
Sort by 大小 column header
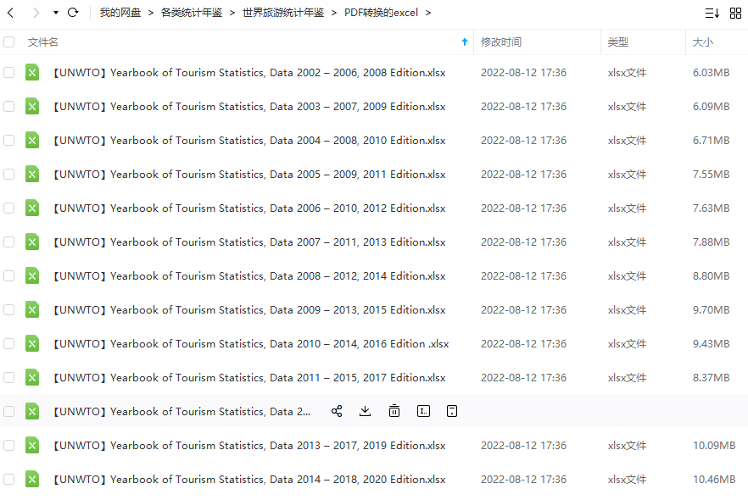[703, 42]
